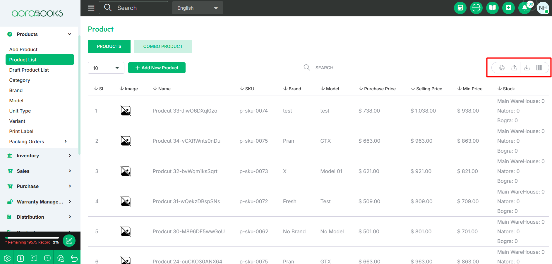Image resolution: width=552 pixels, height=264 pixels.
Task: Click the print icon above table
Action: [502, 68]
